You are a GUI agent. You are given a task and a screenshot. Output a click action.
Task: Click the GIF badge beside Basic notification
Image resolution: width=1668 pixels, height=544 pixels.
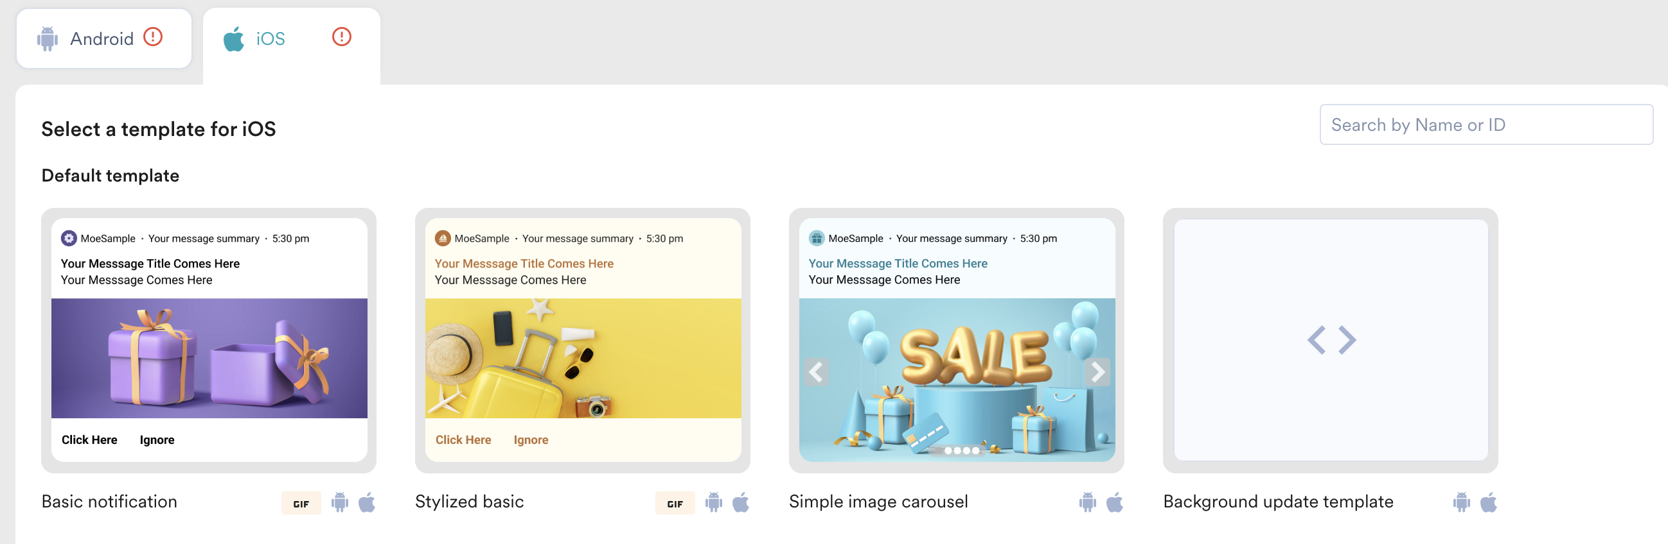coord(301,503)
